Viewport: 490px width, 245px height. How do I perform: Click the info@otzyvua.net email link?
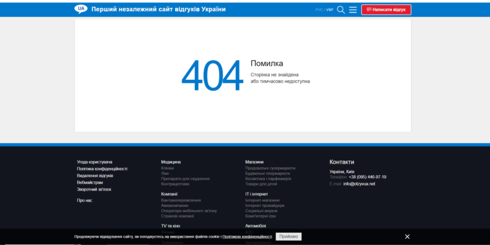(x=359, y=184)
